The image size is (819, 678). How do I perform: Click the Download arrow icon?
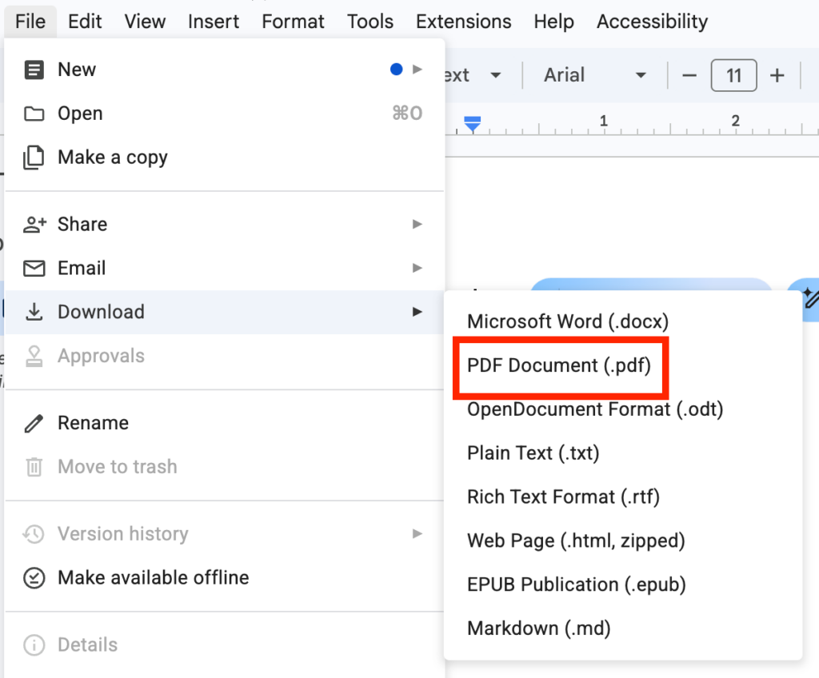[x=34, y=312]
